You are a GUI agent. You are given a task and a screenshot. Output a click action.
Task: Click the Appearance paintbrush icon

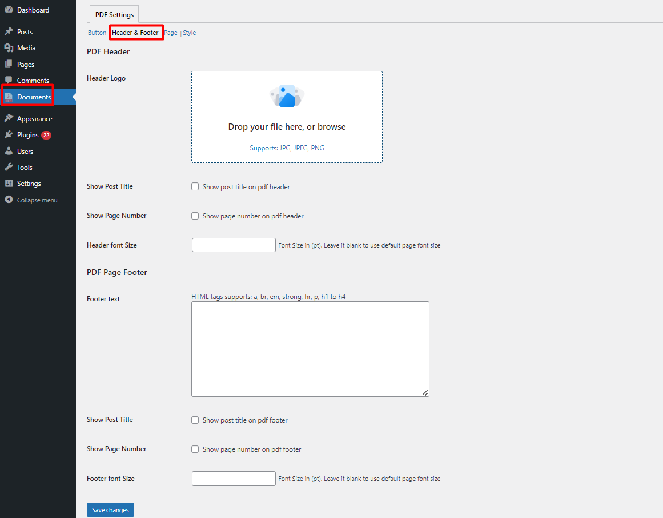(x=9, y=118)
